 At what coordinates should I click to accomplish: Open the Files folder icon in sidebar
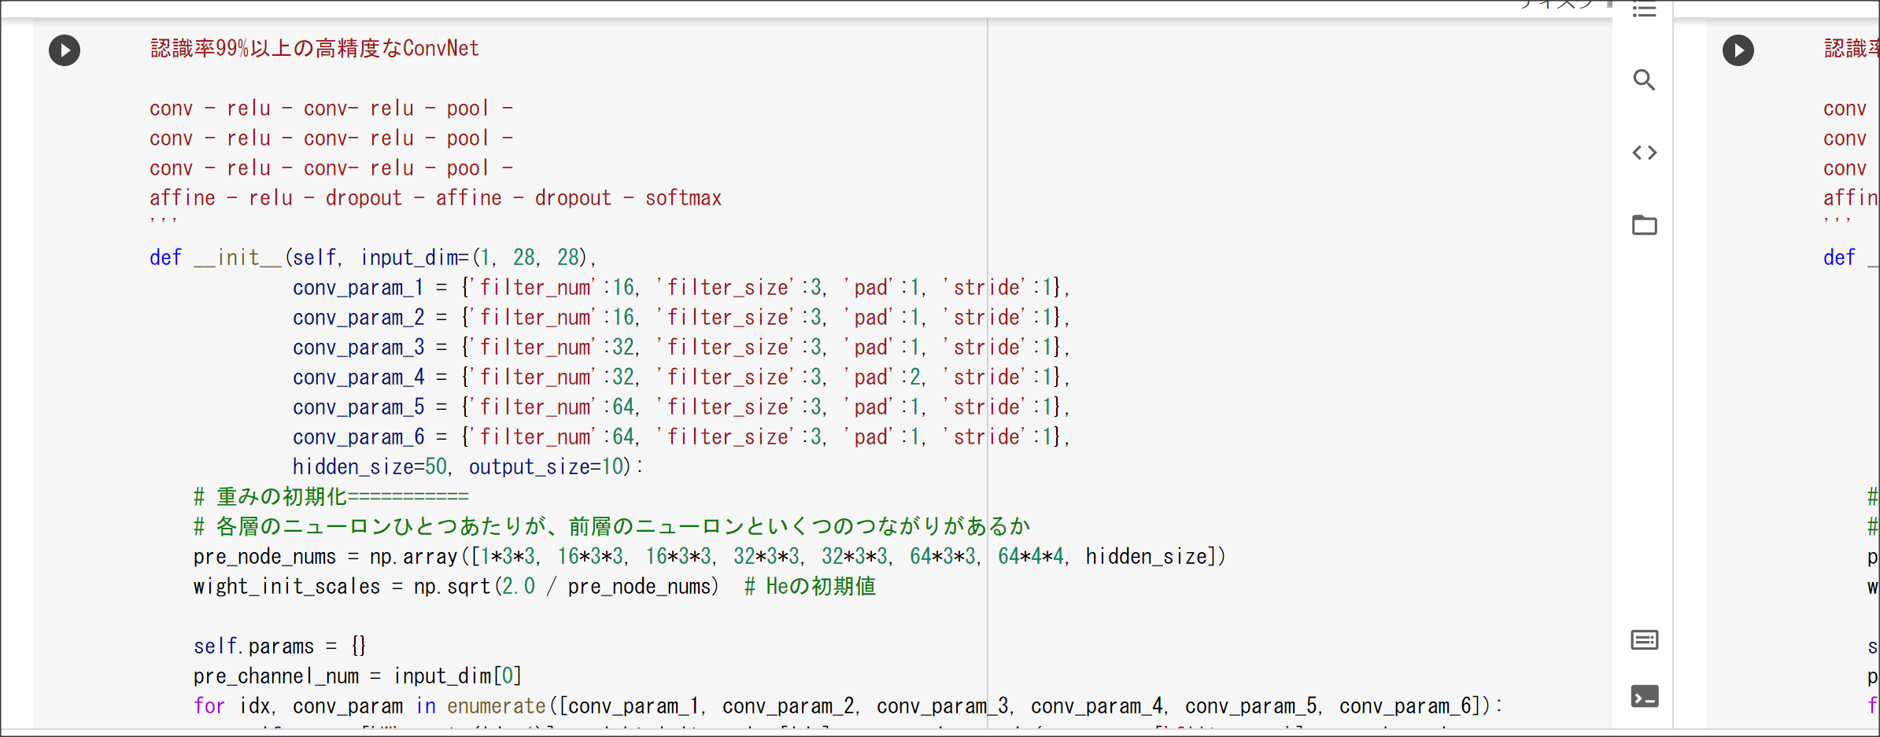pos(1644,225)
